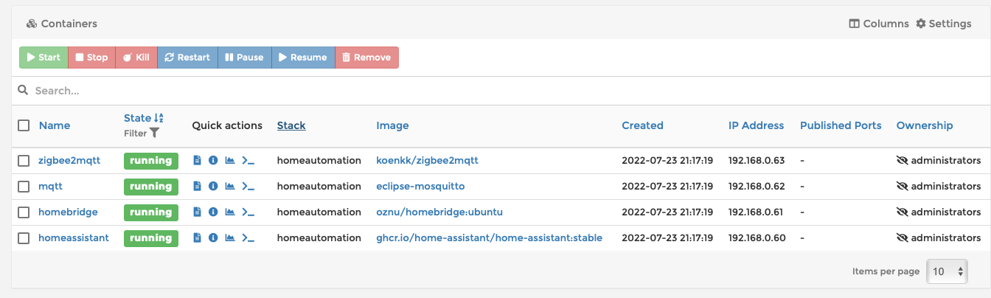Open logs icon for mqtt container

click(x=197, y=186)
